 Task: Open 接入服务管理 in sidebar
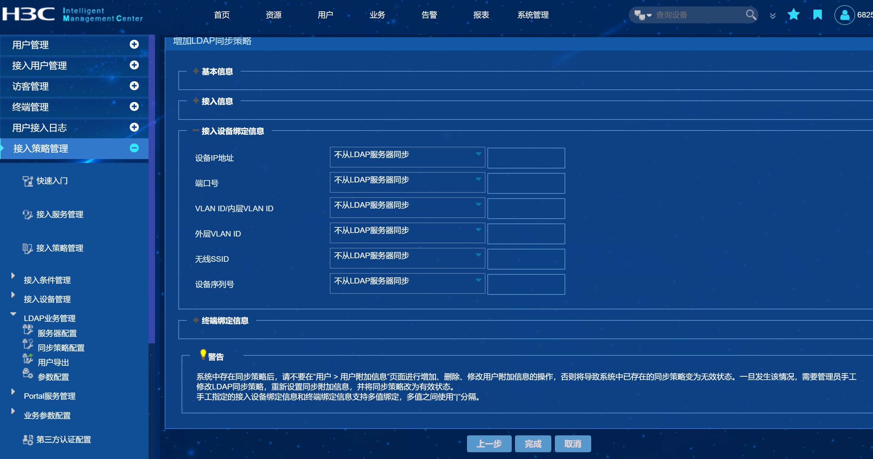click(x=60, y=214)
